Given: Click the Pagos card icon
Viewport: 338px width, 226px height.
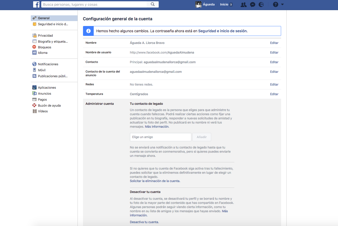Looking at the screenshot, I should click(x=34, y=99).
